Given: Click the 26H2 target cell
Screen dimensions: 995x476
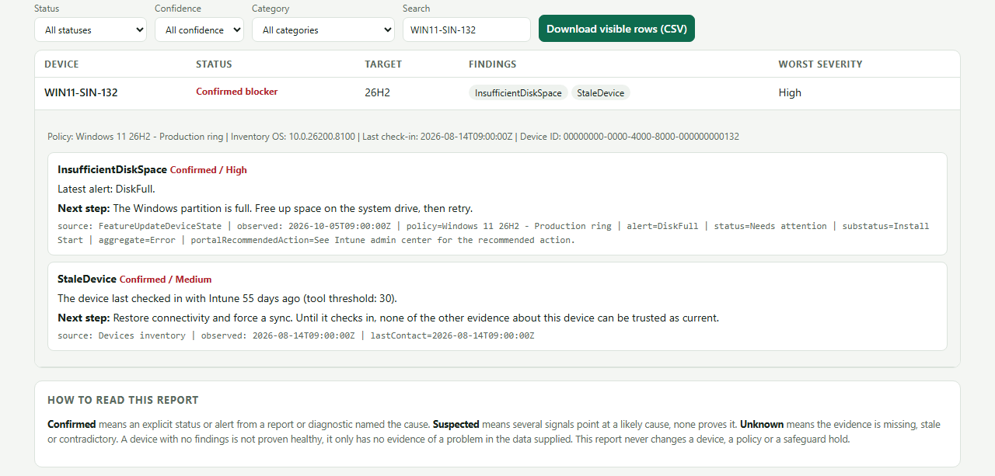Looking at the screenshot, I should (377, 92).
